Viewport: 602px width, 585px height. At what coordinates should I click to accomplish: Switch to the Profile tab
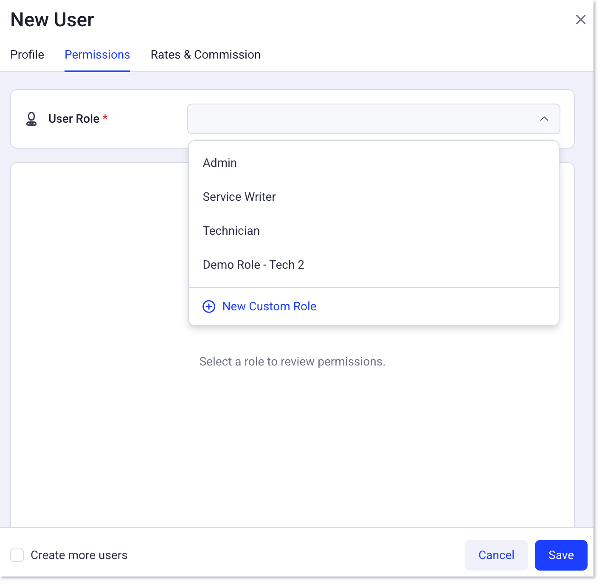point(27,55)
